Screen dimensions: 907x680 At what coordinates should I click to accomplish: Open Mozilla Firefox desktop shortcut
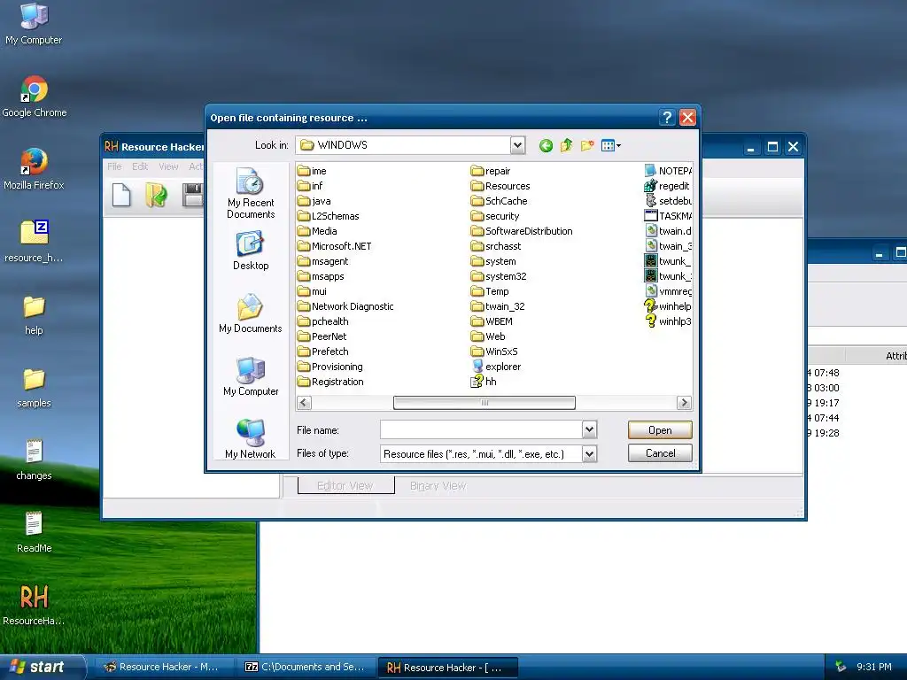coord(34,169)
